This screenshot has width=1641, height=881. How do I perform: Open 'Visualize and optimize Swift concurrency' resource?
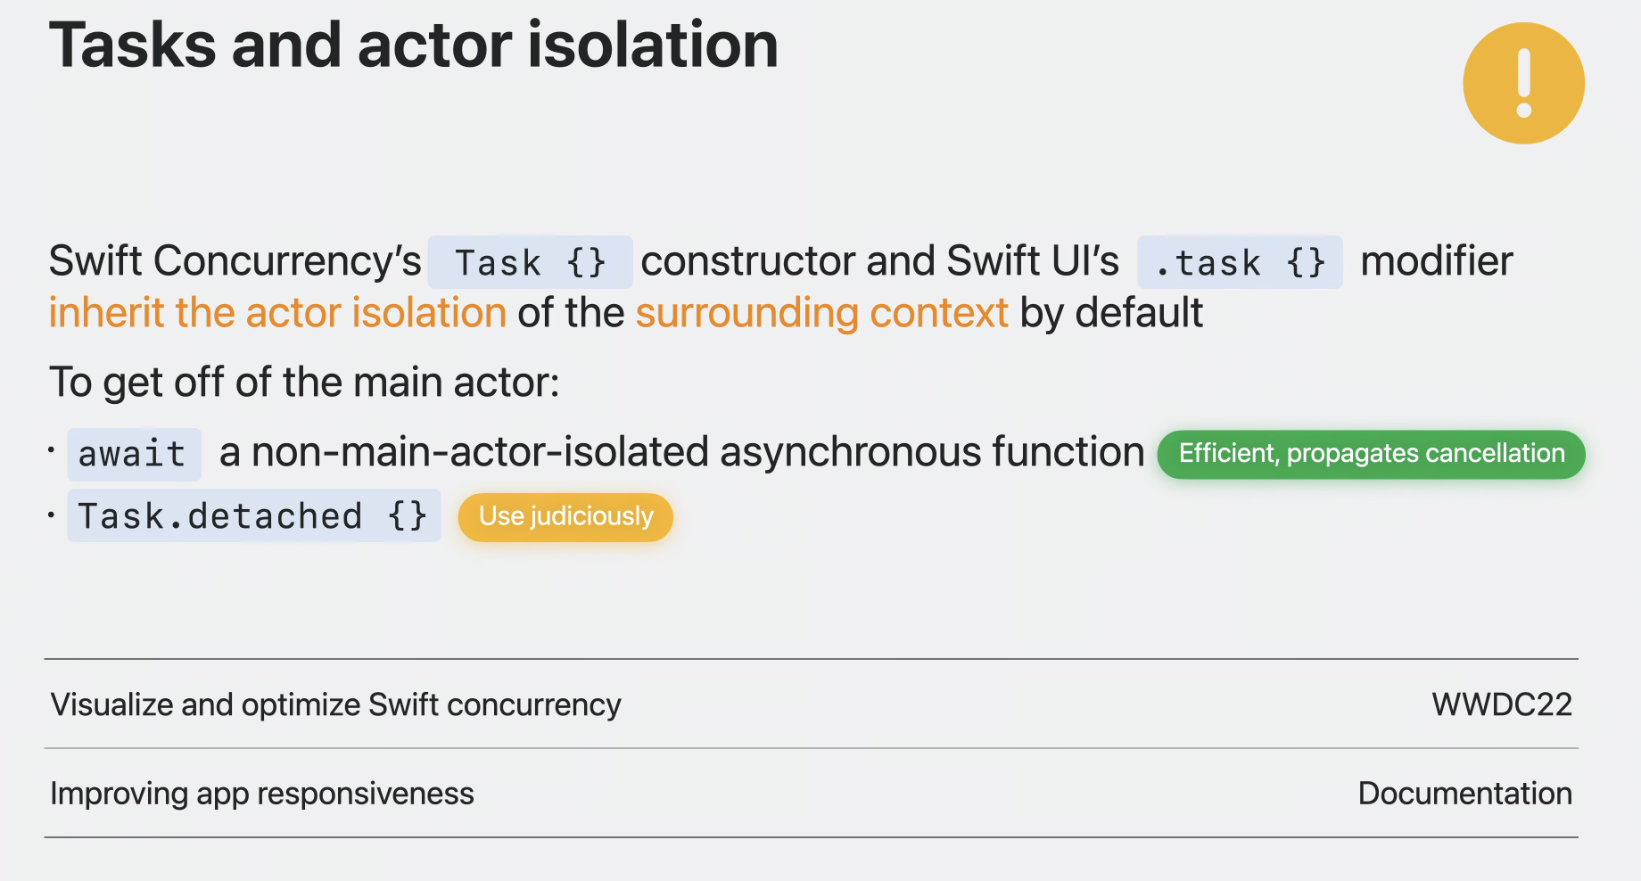click(x=335, y=704)
